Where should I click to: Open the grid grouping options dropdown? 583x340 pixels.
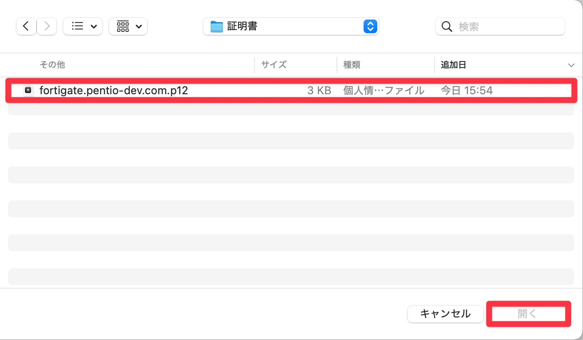(x=128, y=26)
